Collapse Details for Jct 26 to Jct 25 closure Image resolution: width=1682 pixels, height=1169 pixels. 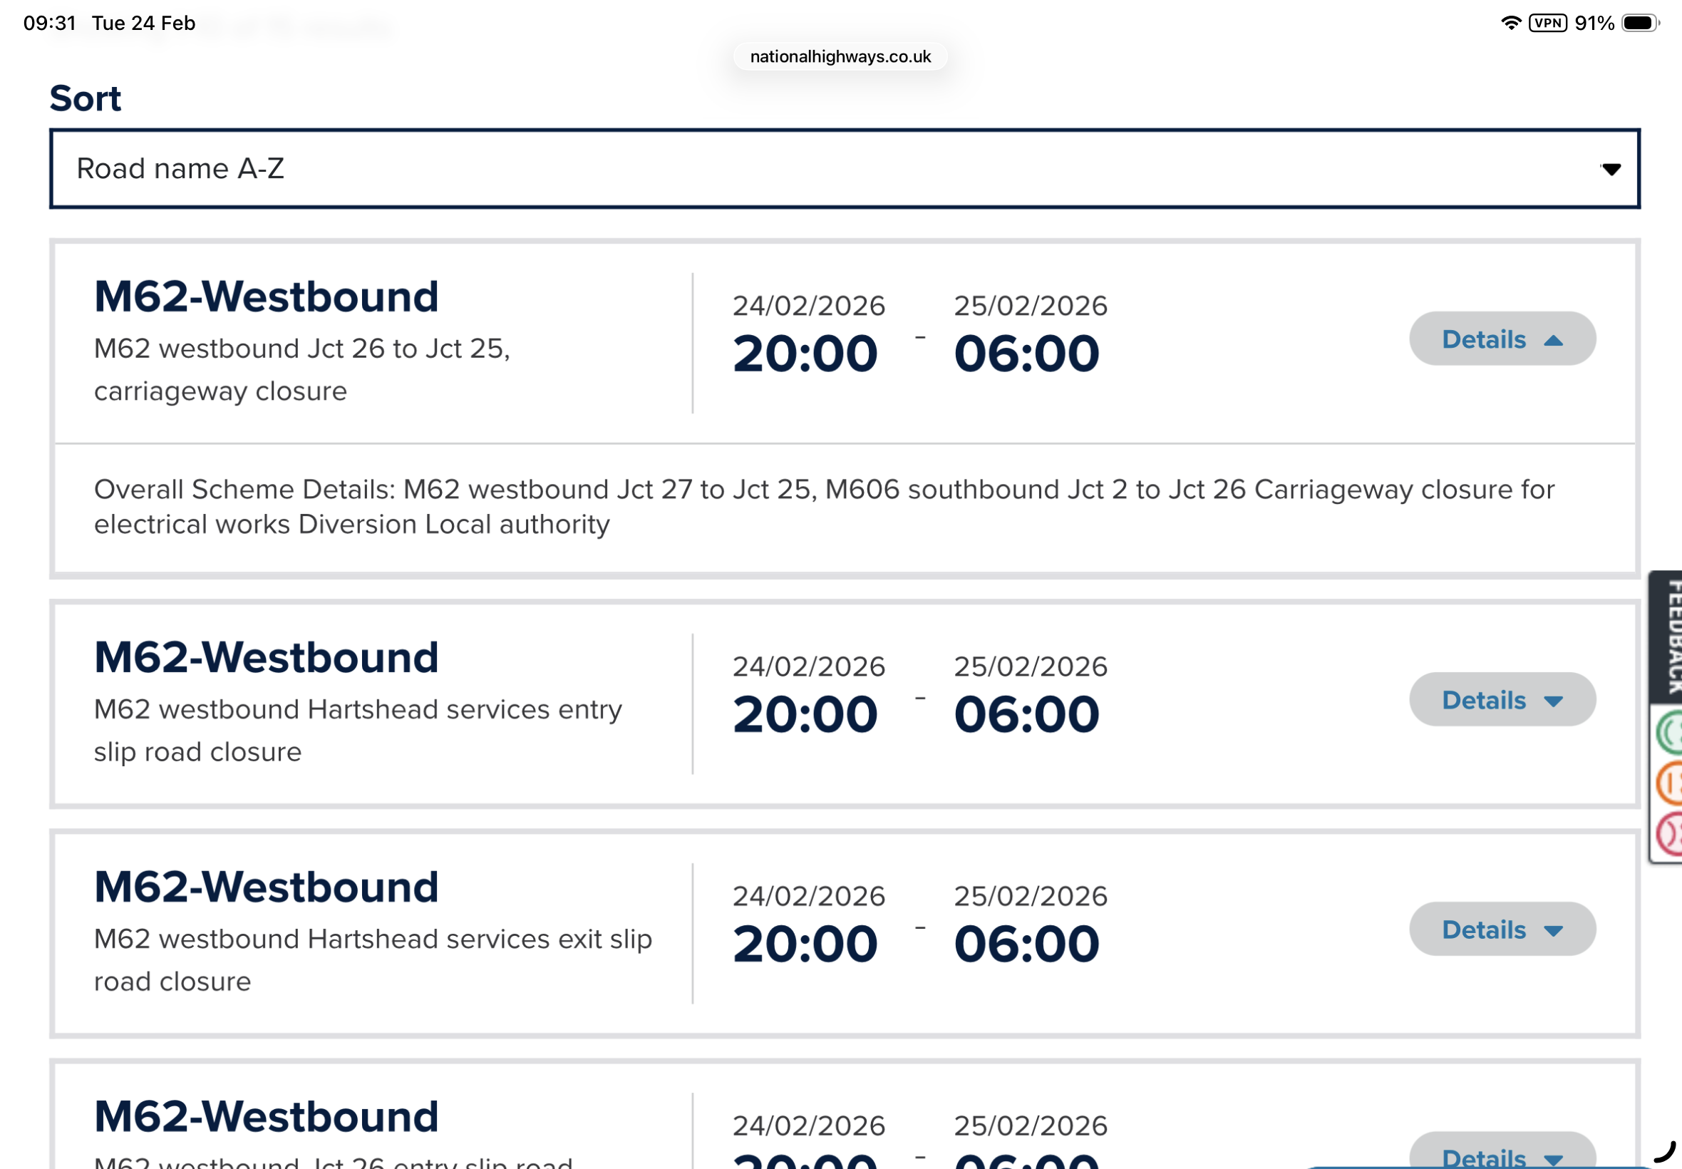tap(1502, 339)
